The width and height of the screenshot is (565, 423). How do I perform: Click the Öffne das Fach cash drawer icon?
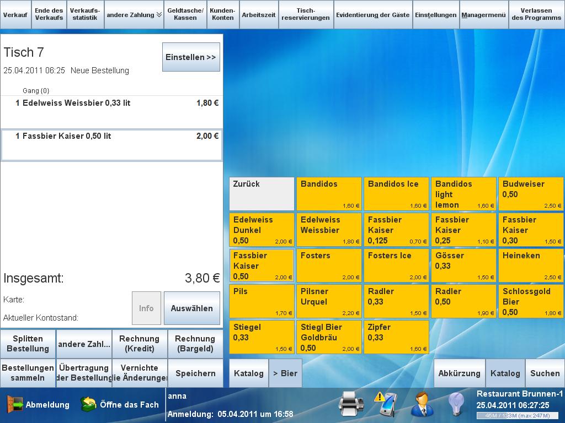pos(88,404)
